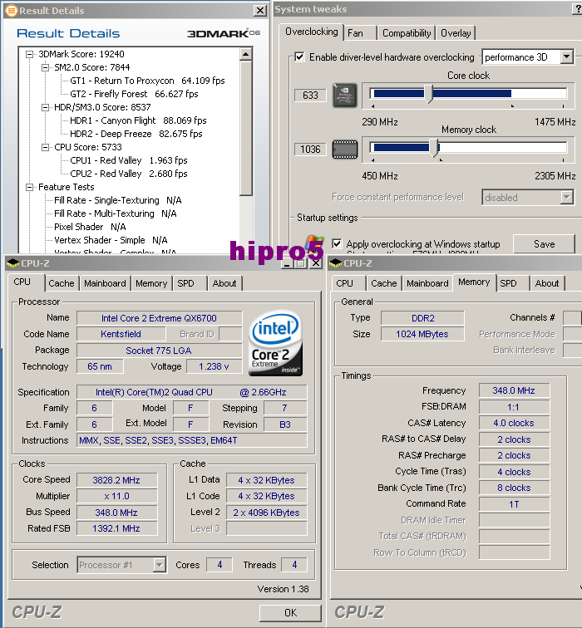Image resolution: width=582 pixels, height=628 pixels.
Task: Open Mainboard tab in right CPU-Z window
Action: coord(427,283)
